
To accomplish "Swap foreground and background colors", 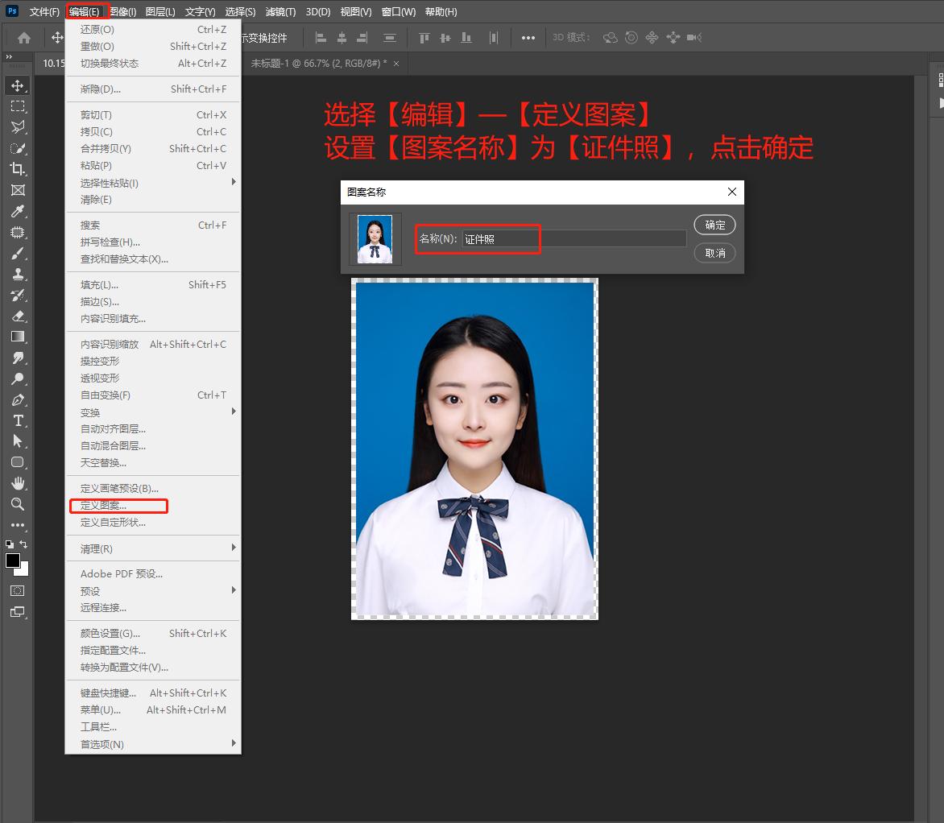I will click(x=24, y=544).
